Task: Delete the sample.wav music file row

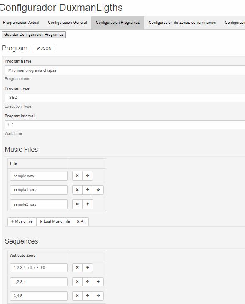Action: (x=77, y=176)
